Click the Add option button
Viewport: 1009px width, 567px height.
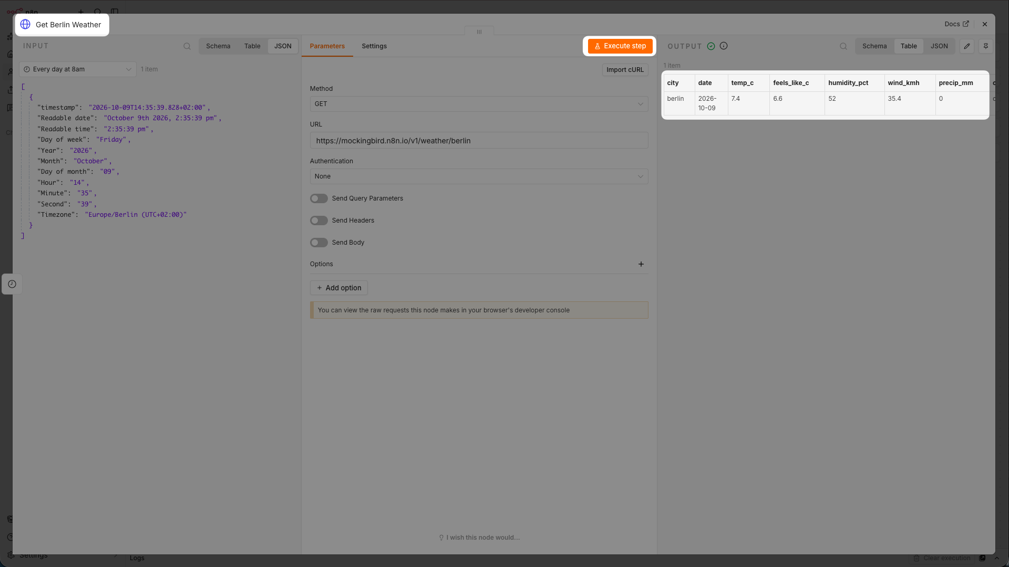338,288
